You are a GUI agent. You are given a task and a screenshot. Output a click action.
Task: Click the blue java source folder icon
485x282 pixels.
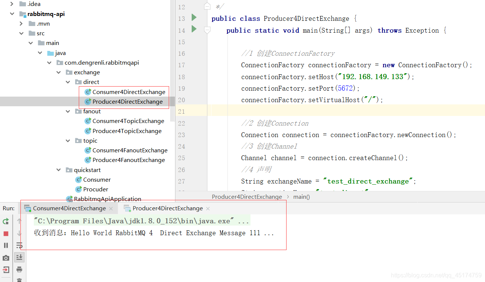[51, 53]
